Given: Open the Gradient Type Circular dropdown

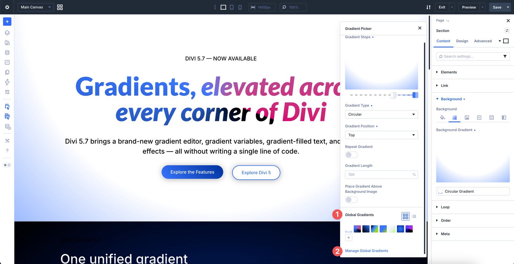Looking at the screenshot, I should pos(381,114).
